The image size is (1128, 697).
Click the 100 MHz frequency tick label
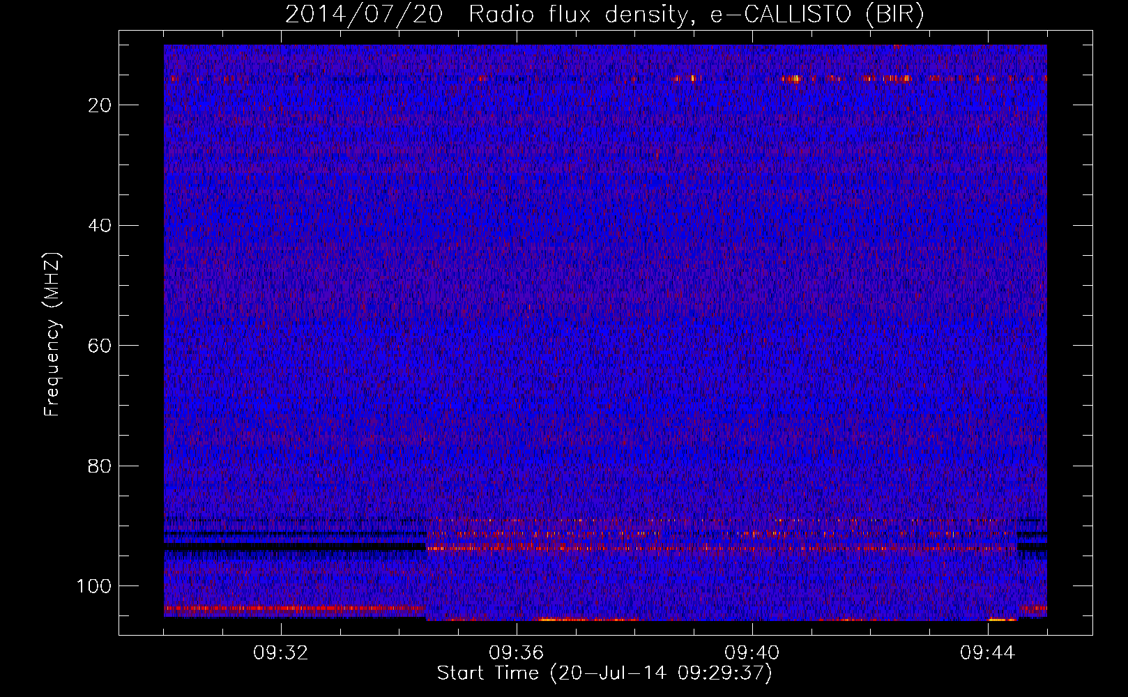(94, 586)
